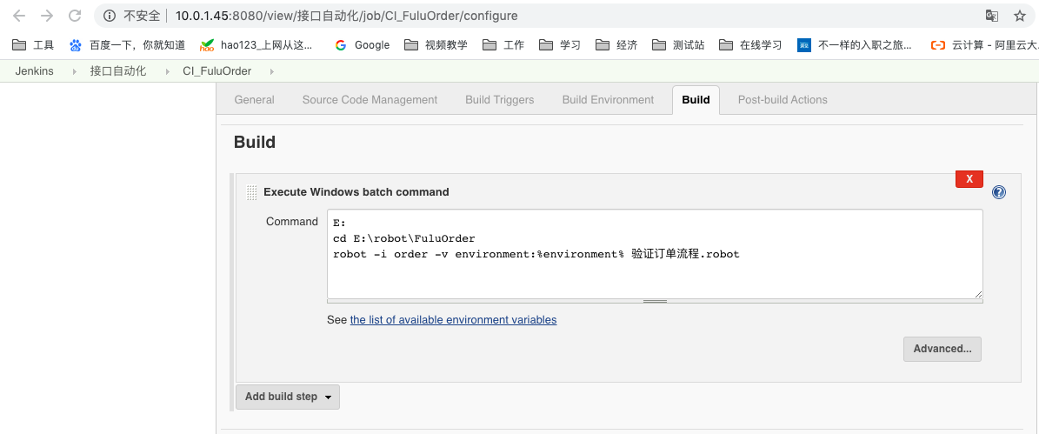Open the 测试站 bookmark folder
This screenshot has width=1039, height=434.
click(x=678, y=45)
